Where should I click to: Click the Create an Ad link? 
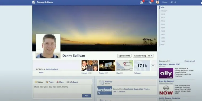click(189, 61)
